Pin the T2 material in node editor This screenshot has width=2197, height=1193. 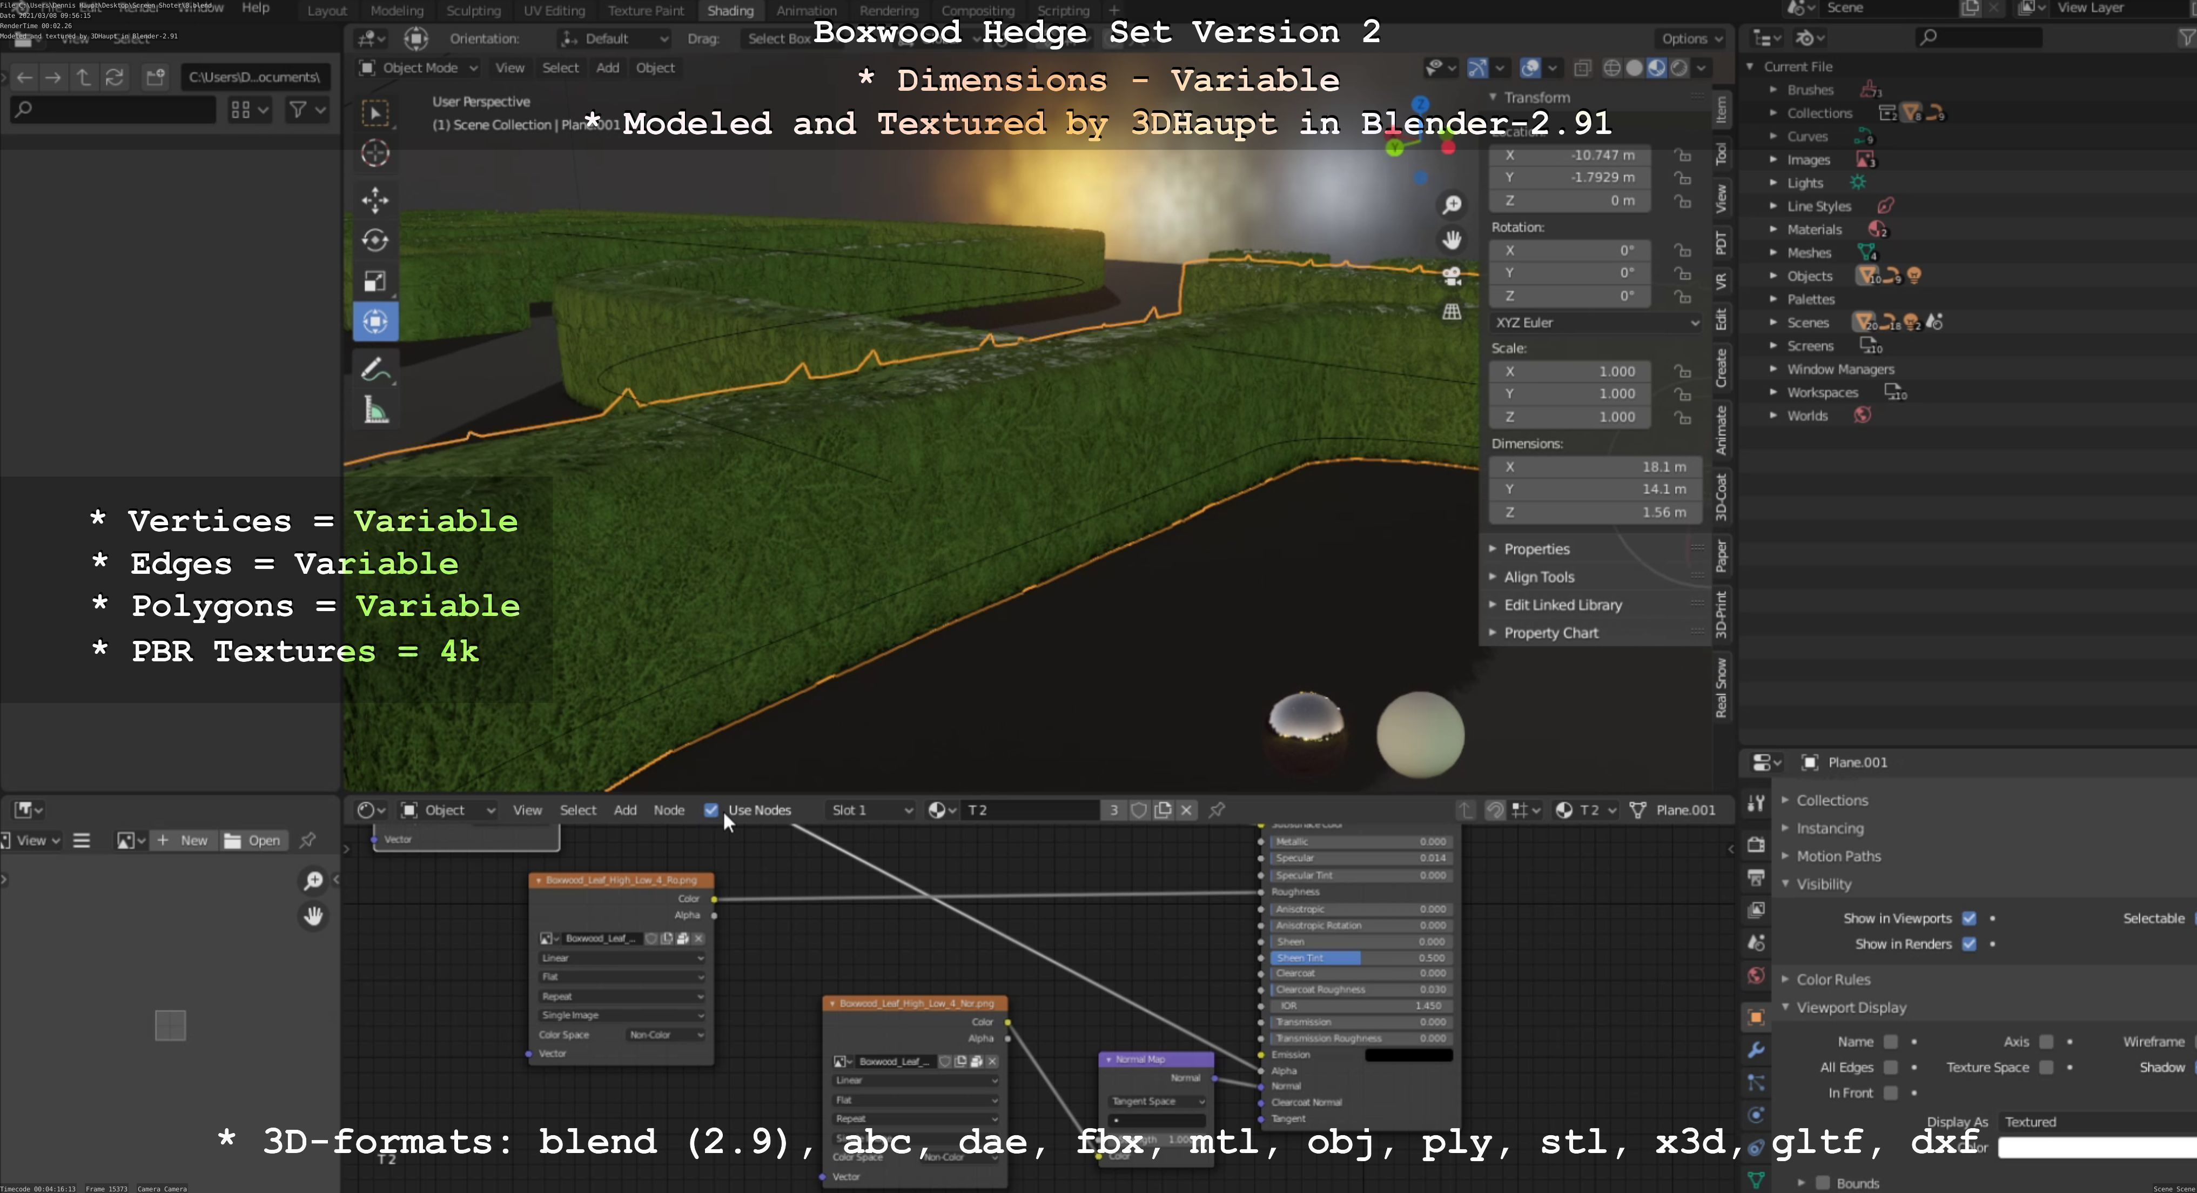coord(1217,810)
